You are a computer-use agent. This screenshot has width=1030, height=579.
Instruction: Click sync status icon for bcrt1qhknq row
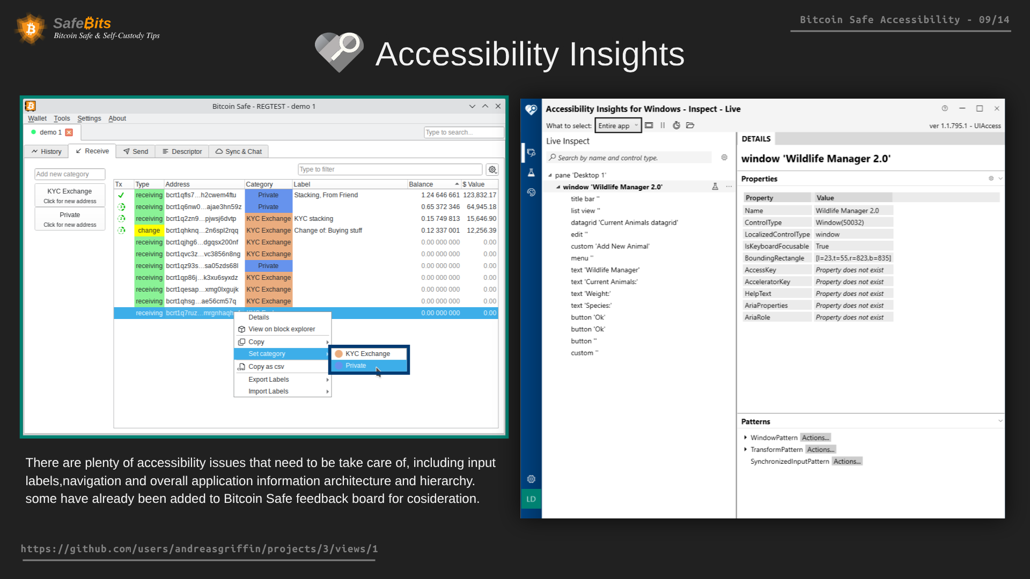point(121,231)
